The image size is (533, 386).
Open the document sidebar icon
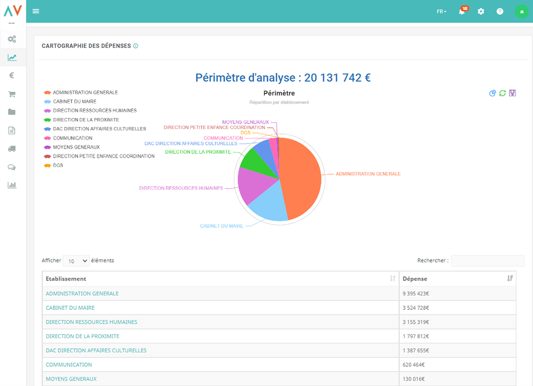pyautogui.click(x=12, y=130)
